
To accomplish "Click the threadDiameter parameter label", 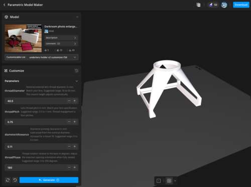I will 15,90.
